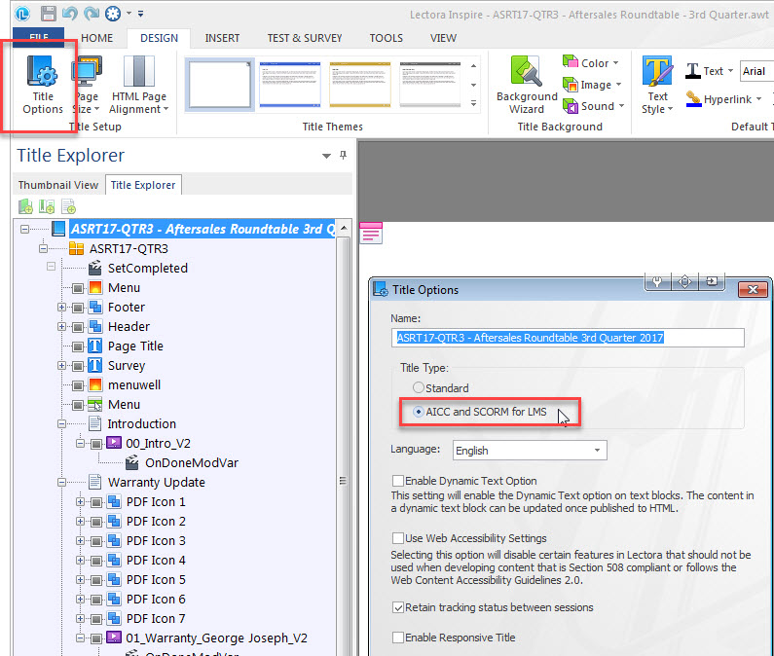This screenshot has width=774, height=656.
Task: Expand the Footer group
Action: tap(61, 307)
